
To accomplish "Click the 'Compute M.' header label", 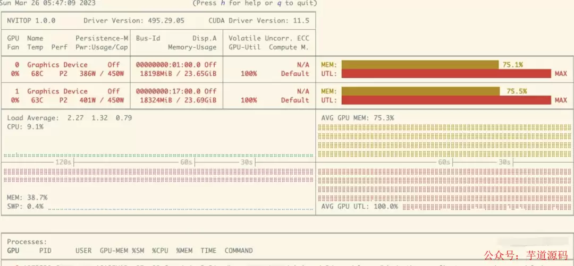I will coord(289,47).
